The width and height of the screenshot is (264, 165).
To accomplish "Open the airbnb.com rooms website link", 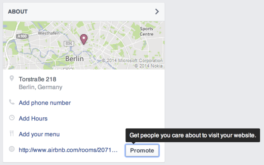I will [x=68, y=150].
